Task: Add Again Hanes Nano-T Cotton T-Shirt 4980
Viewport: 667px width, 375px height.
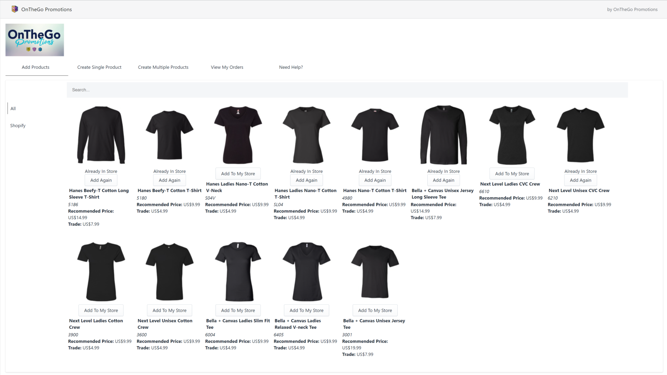Action: click(x=375, y=180)
